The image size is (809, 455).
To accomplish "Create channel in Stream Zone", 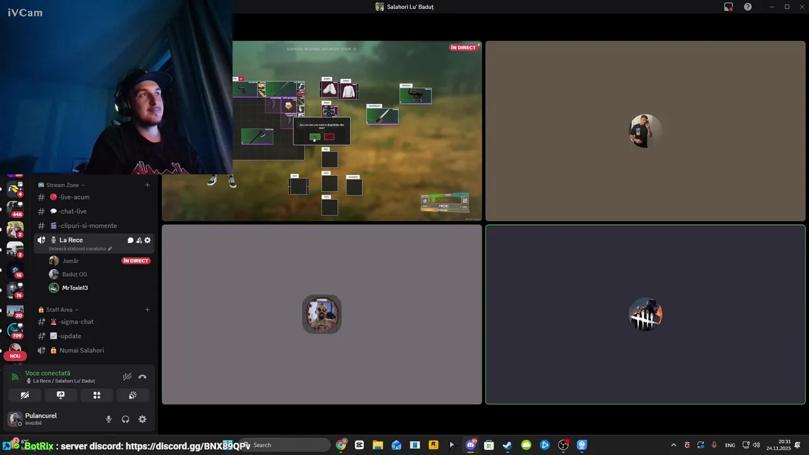I will click(147, 185).
